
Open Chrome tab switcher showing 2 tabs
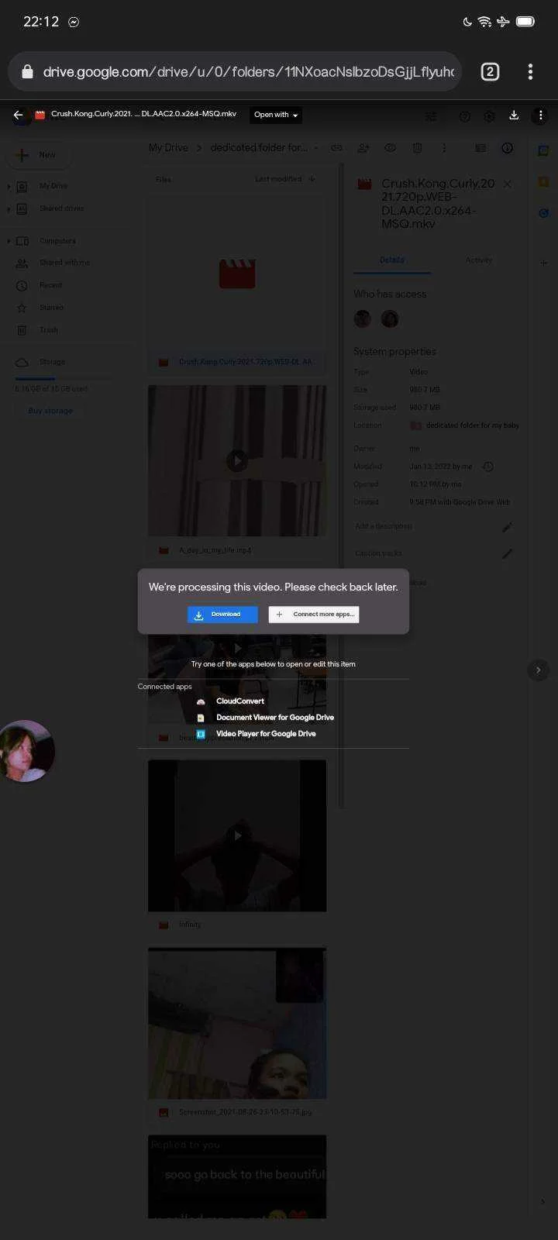pyautogui.click(x=490, y=72)
